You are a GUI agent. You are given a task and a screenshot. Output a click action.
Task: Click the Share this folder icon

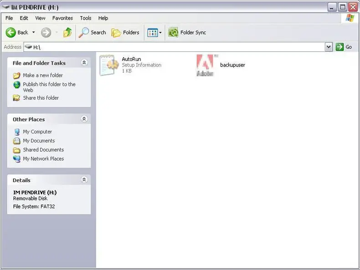16,98
